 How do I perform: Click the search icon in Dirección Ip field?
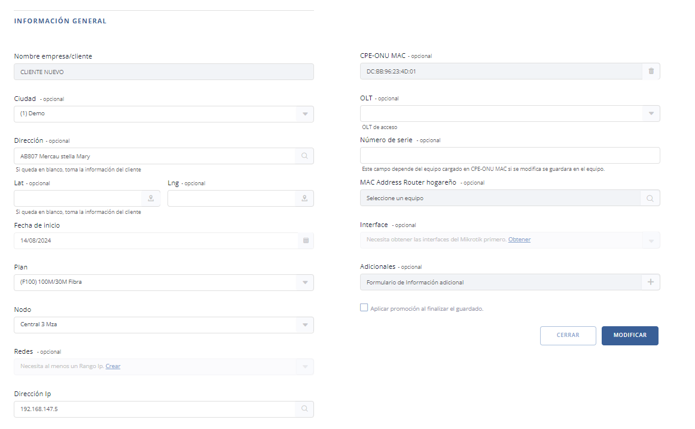tap(304, 409)
